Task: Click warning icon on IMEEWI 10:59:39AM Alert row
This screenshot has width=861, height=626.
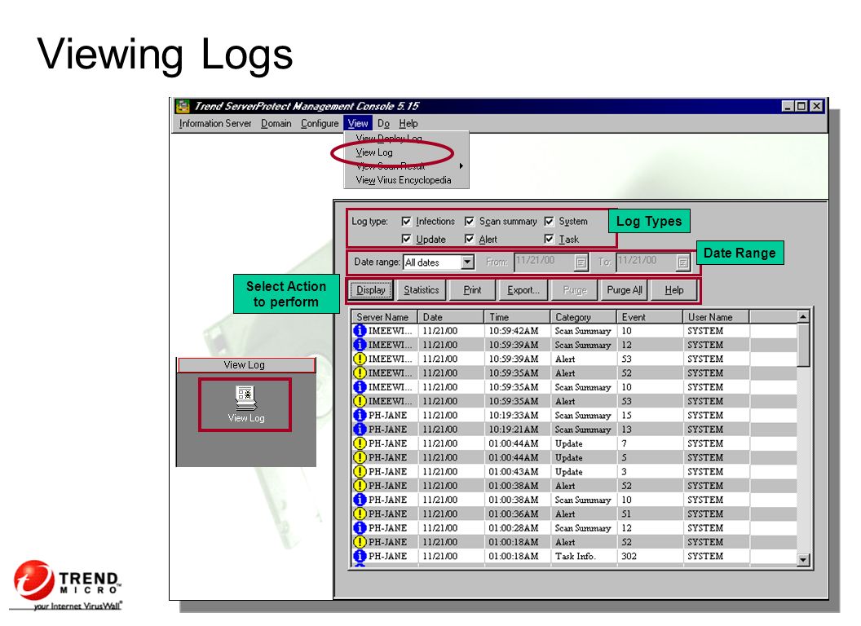Action: (x=360, y=359)
